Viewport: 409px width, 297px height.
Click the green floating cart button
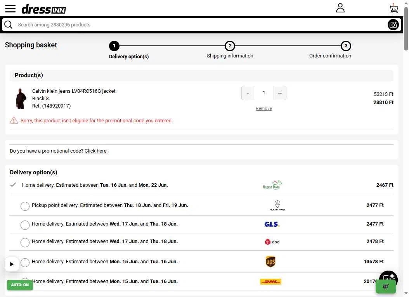[x=386, y=286]
